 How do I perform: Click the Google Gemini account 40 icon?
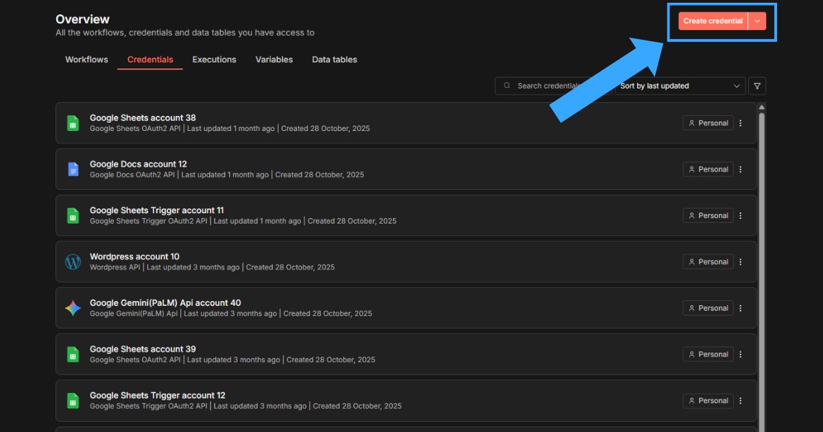pos(73,308)
